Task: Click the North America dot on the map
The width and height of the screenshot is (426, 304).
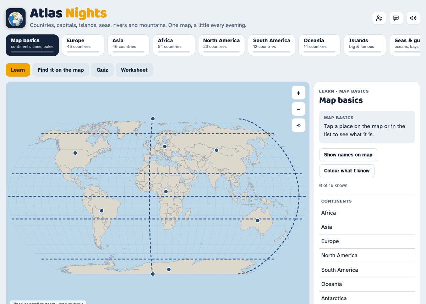Action: (x=75, y=153)
